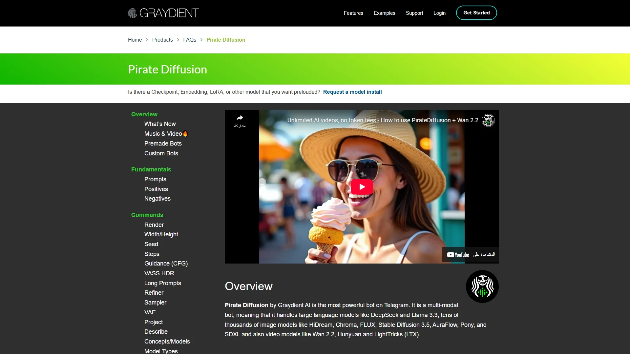
Task: Open the Premade Bots sidebar link
Action: [x=163, y=144]
